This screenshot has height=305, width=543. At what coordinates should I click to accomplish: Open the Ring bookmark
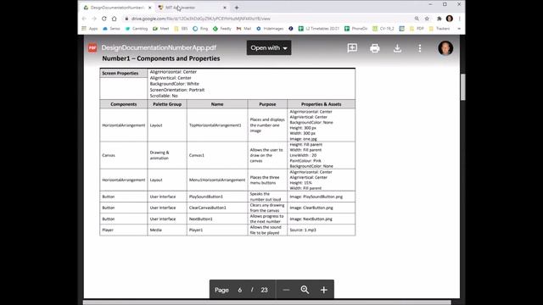200,29
